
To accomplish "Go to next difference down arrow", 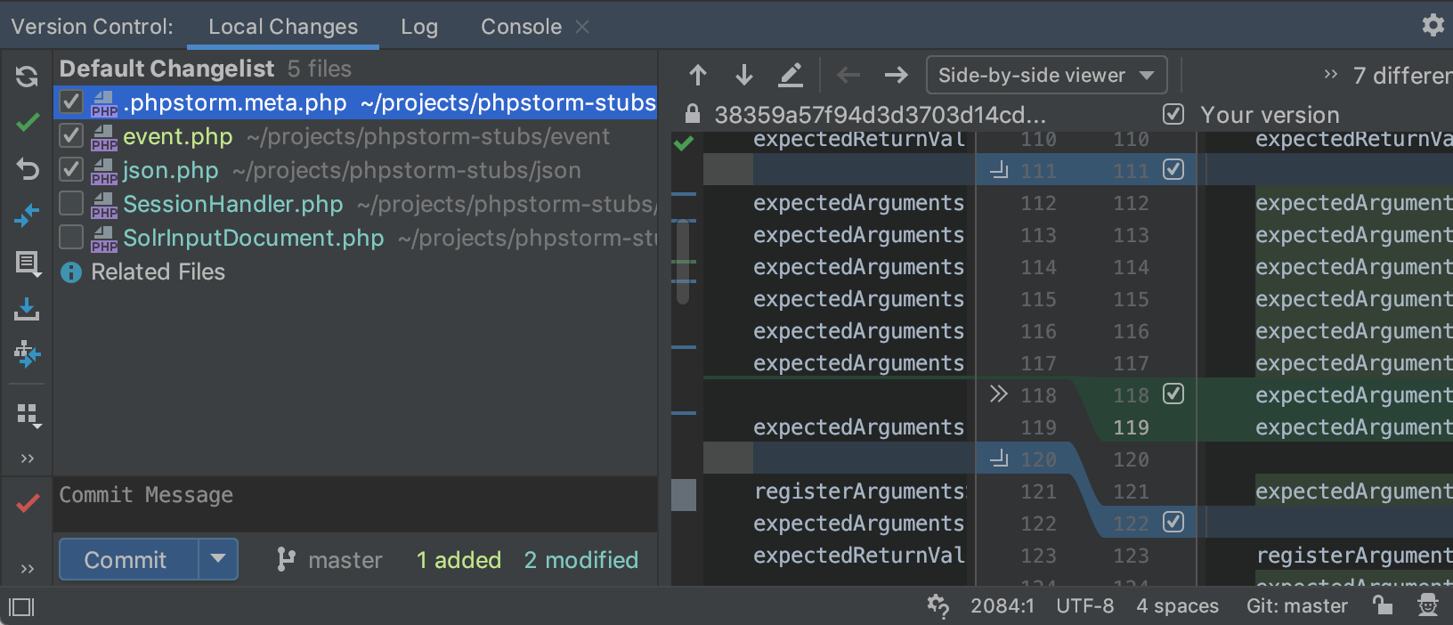I will point(744,76).
